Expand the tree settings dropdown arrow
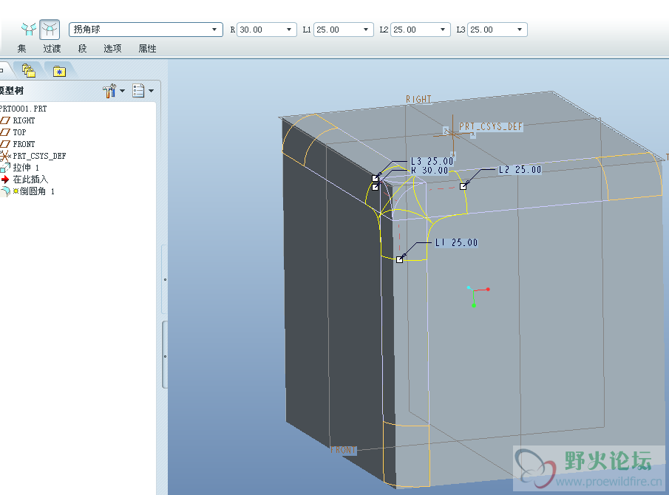669x495 pixels. [123, 91]
